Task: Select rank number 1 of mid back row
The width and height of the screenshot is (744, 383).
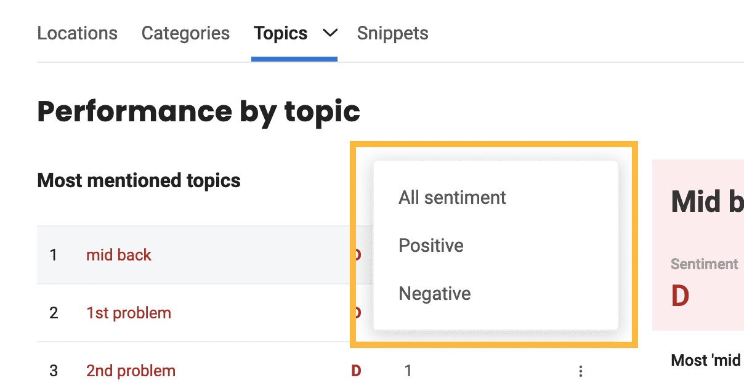Action: [x=54, y=255]
